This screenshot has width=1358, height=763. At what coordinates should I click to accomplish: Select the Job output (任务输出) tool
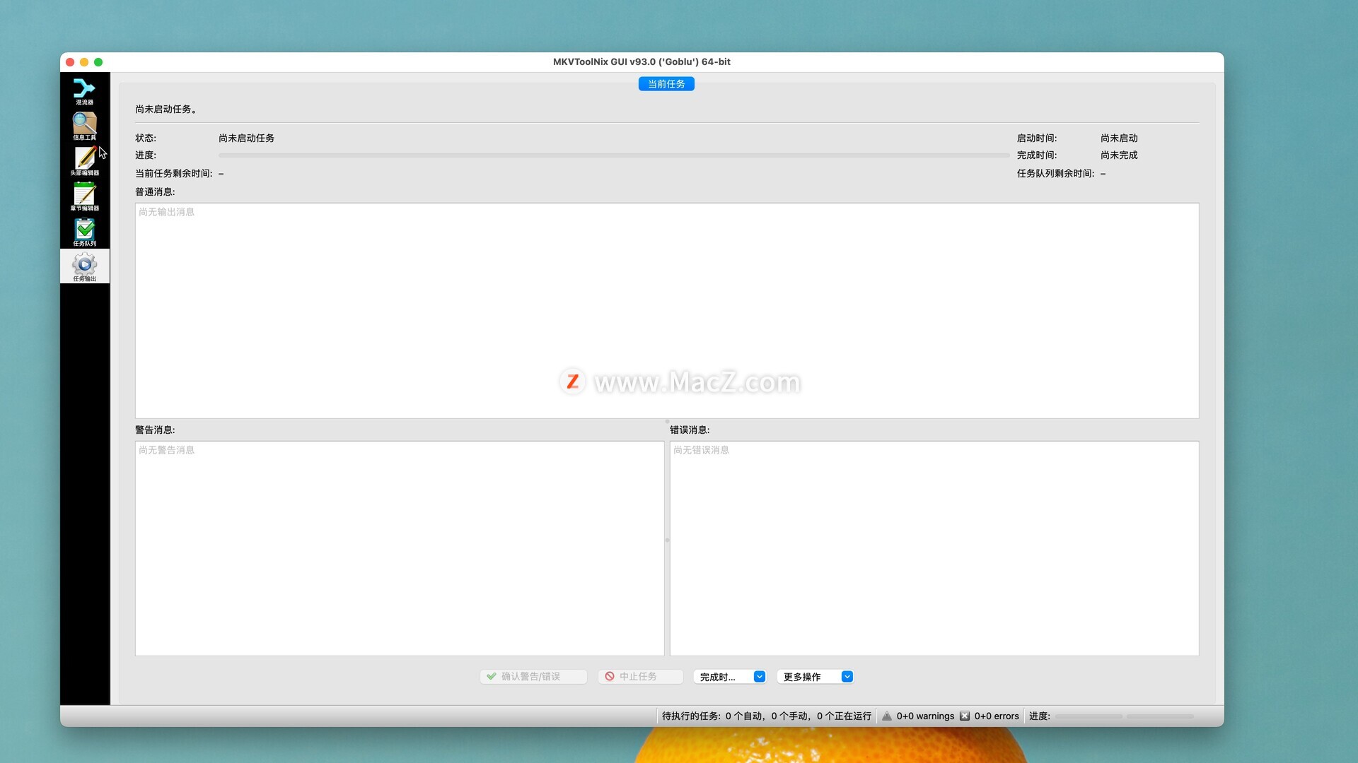click(x=84, y=266)
